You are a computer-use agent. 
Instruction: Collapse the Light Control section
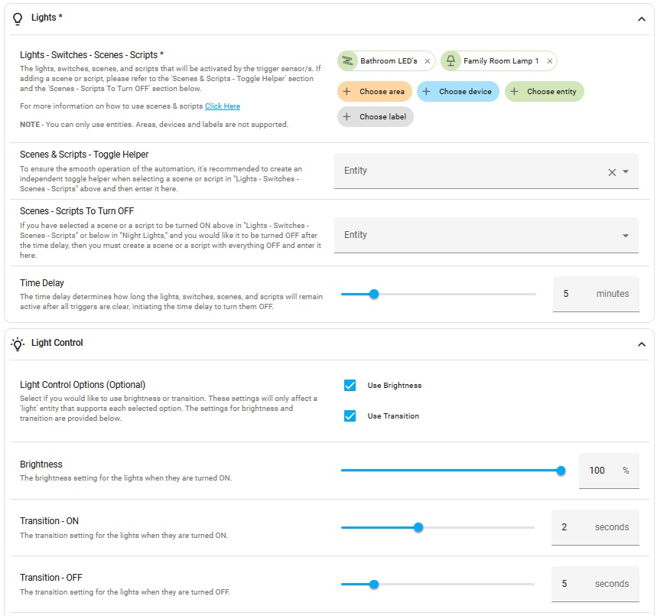[x=642, y=344]
